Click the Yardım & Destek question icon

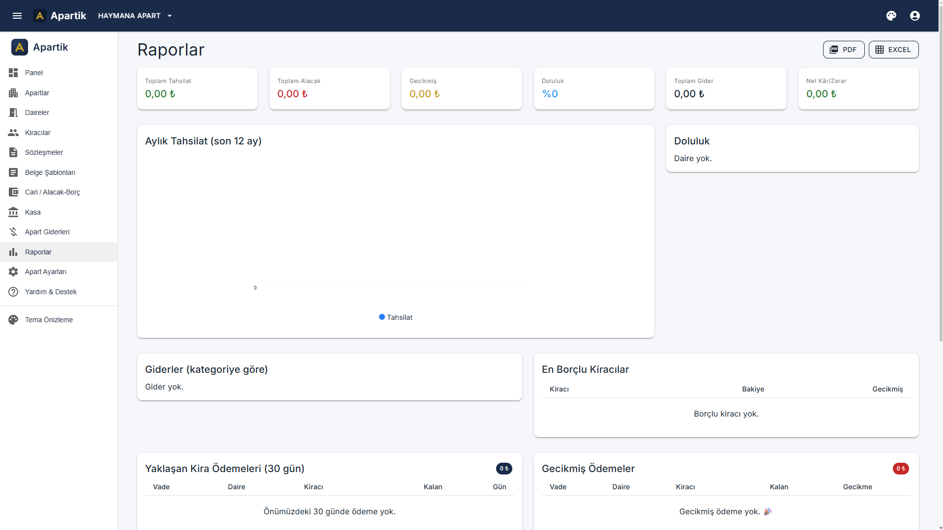point(13,292)
